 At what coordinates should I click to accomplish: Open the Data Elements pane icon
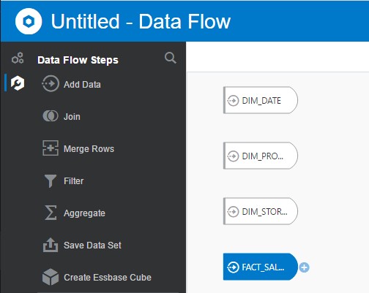coord(18,58)
